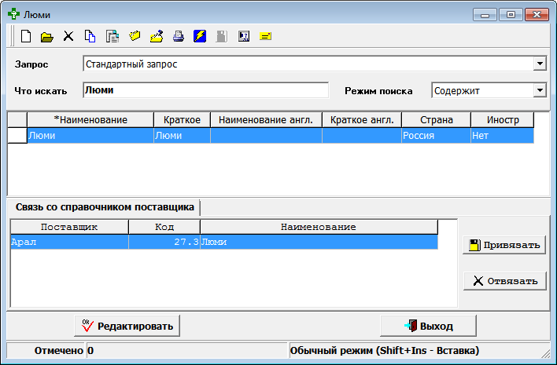Image resolution: width=557 pixels, height=365 pixels.
Task: Click the black X delete icon
Action: (x=68, y=36)
